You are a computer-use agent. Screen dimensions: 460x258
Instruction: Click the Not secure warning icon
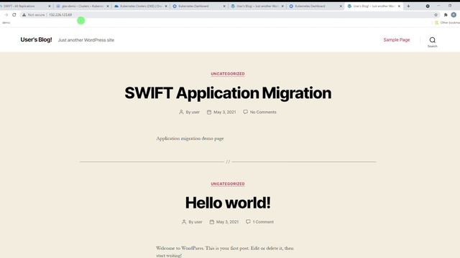coord(24,14)
